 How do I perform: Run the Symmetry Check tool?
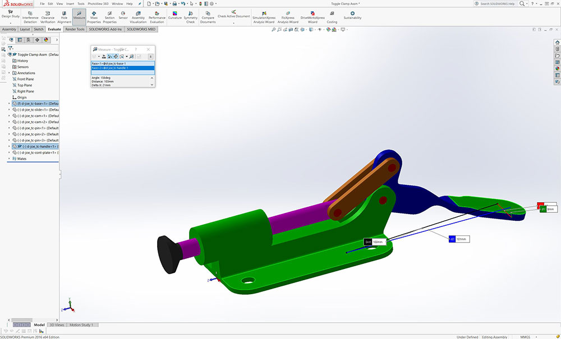(191, 16)
